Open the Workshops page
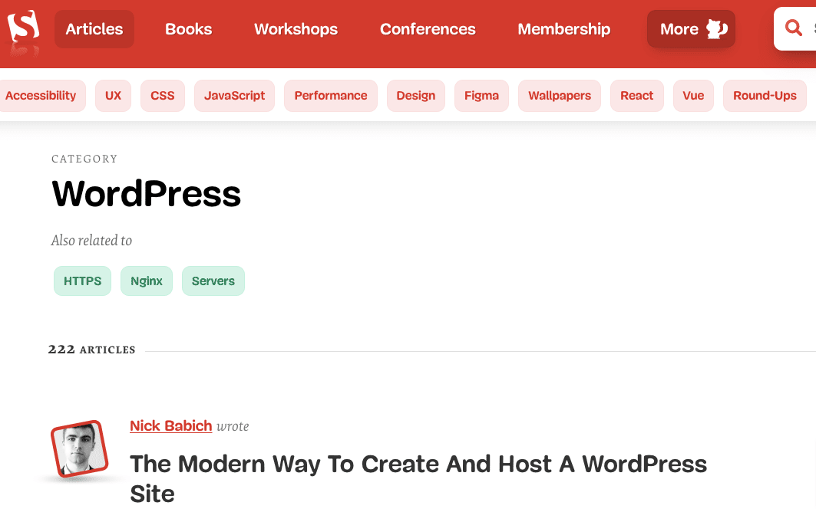Screen dimensions: 816x522 [296, 29]
